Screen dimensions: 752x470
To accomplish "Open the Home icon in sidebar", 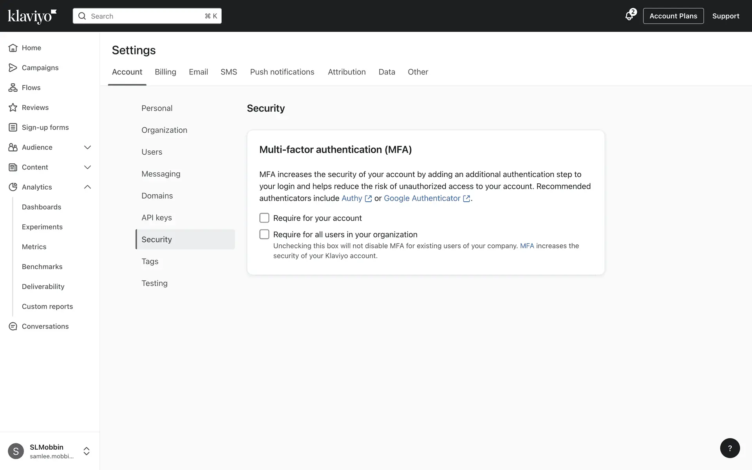I will [x=13, y=48].
